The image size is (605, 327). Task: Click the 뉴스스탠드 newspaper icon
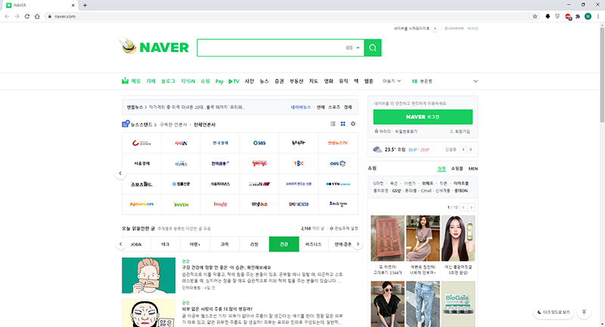126,124
